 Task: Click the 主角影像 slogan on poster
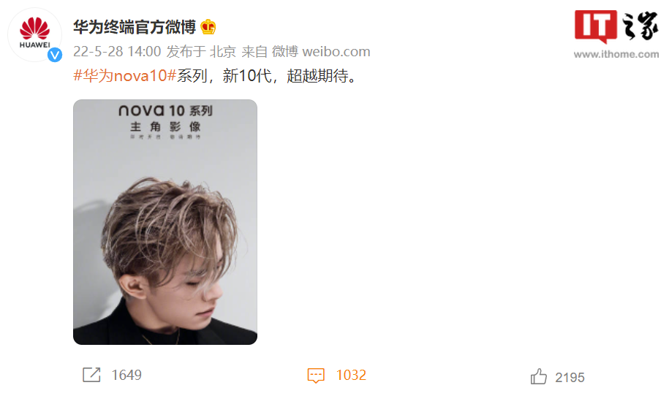pos(165,126)
